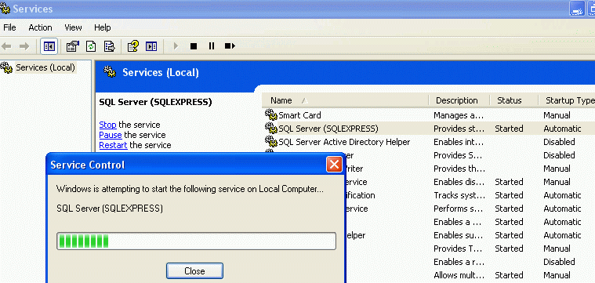
Task: Click the Pause Service toolbar icon
Action: point(212,46)
